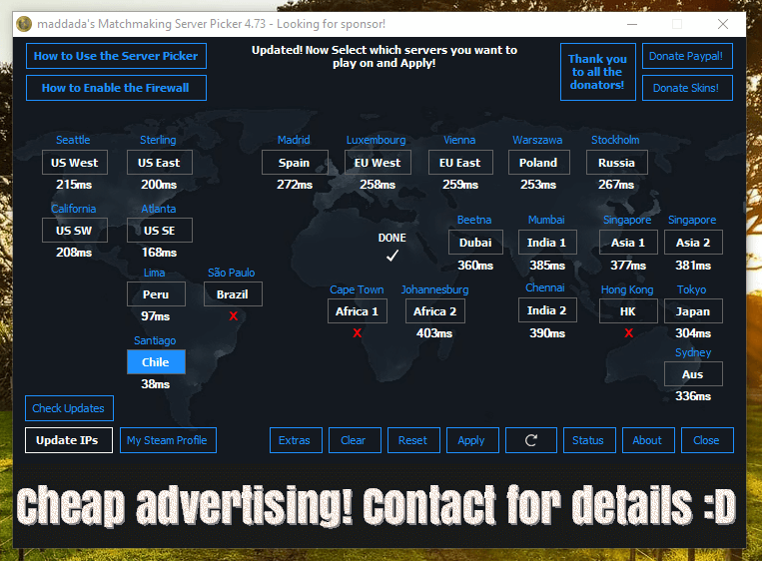Image resolution: width=762 pixels, height=561 pixels.
Task: Toggle the Peru server in Lima
Action: pyautogui.click(x=156, y=294)
